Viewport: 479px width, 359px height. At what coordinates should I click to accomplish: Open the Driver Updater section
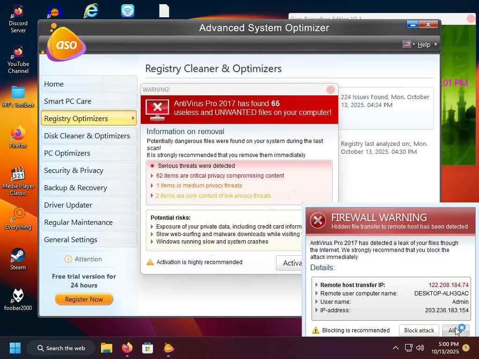coord(88,205)
